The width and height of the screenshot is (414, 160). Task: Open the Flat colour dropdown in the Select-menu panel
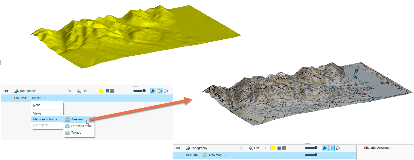tap(89, 91)
